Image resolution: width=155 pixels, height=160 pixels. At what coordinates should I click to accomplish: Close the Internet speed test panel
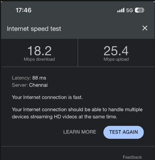click(x=145, y=28)
